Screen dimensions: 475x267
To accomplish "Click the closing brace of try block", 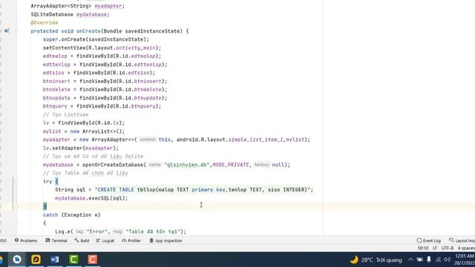I will pyautogui.click(x=45, y=206).
